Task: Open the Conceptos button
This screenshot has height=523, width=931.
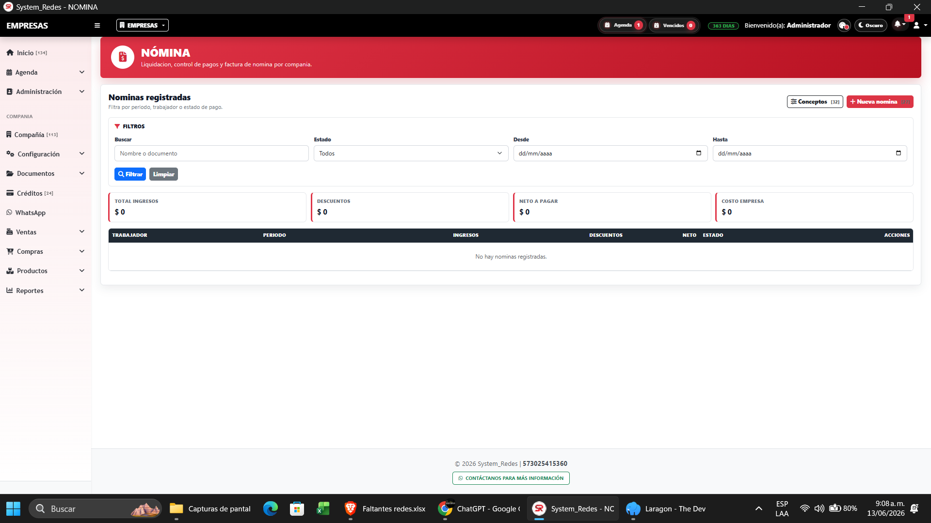Action: (815, 102)
